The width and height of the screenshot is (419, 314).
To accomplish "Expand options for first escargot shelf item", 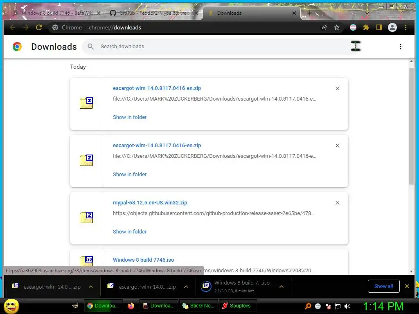I will click(x=91, y=287).
